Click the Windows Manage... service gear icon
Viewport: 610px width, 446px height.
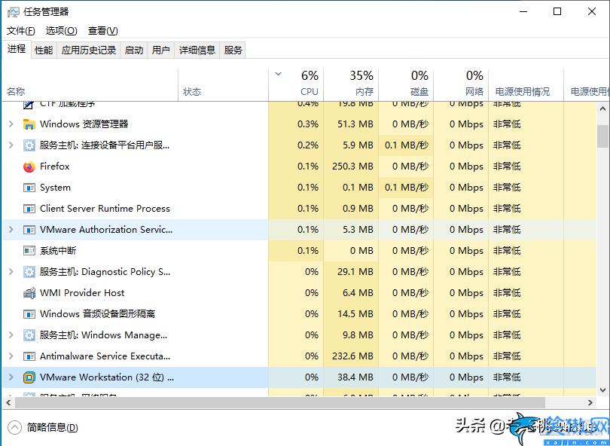[29, 335]
